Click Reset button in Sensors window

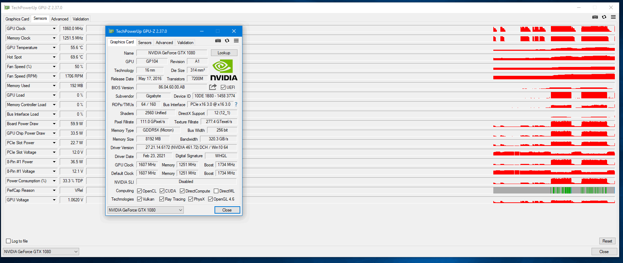(607, 241)
